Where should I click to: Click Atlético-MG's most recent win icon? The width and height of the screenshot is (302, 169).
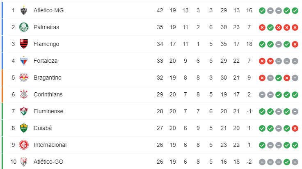tap(295, 11)
